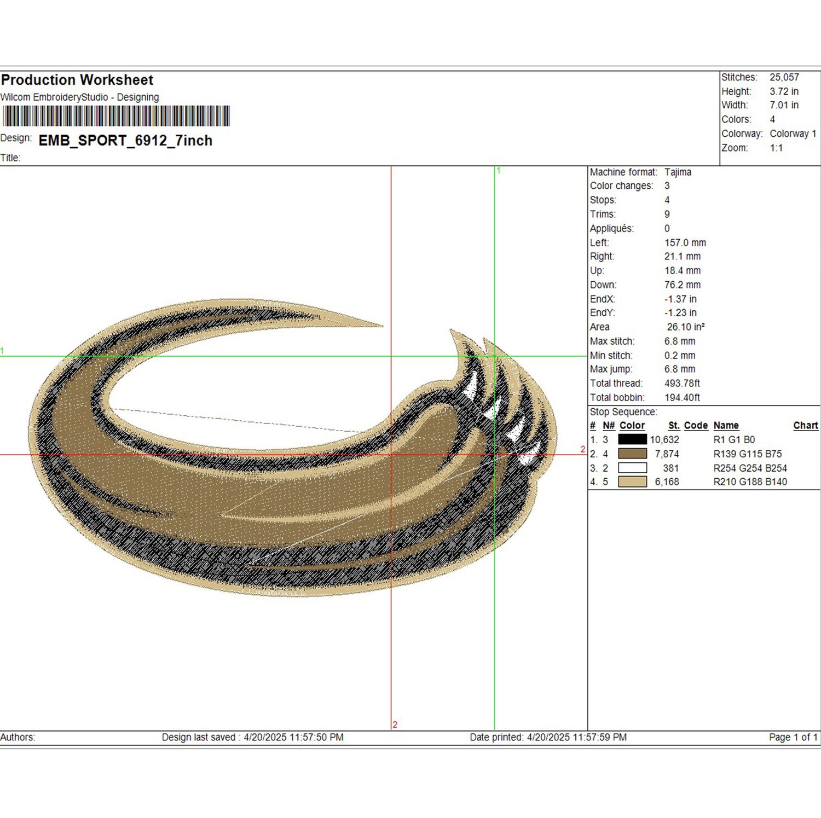The image size is (821, 818).
Task: Click the Authors label in footer
Action: point(18,738)
